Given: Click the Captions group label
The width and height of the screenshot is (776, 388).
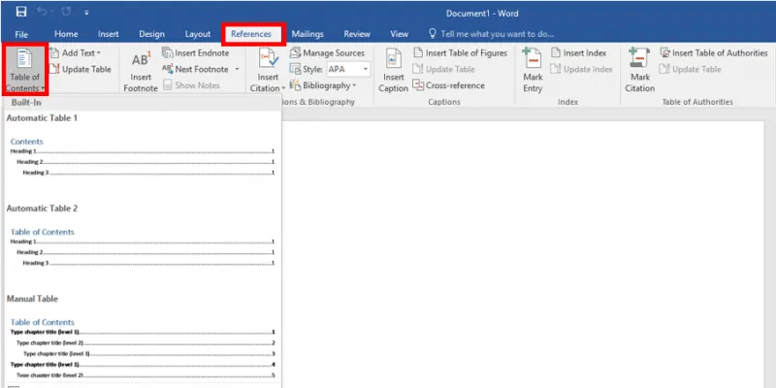Looking at the screenshot, I should (444, 102).
